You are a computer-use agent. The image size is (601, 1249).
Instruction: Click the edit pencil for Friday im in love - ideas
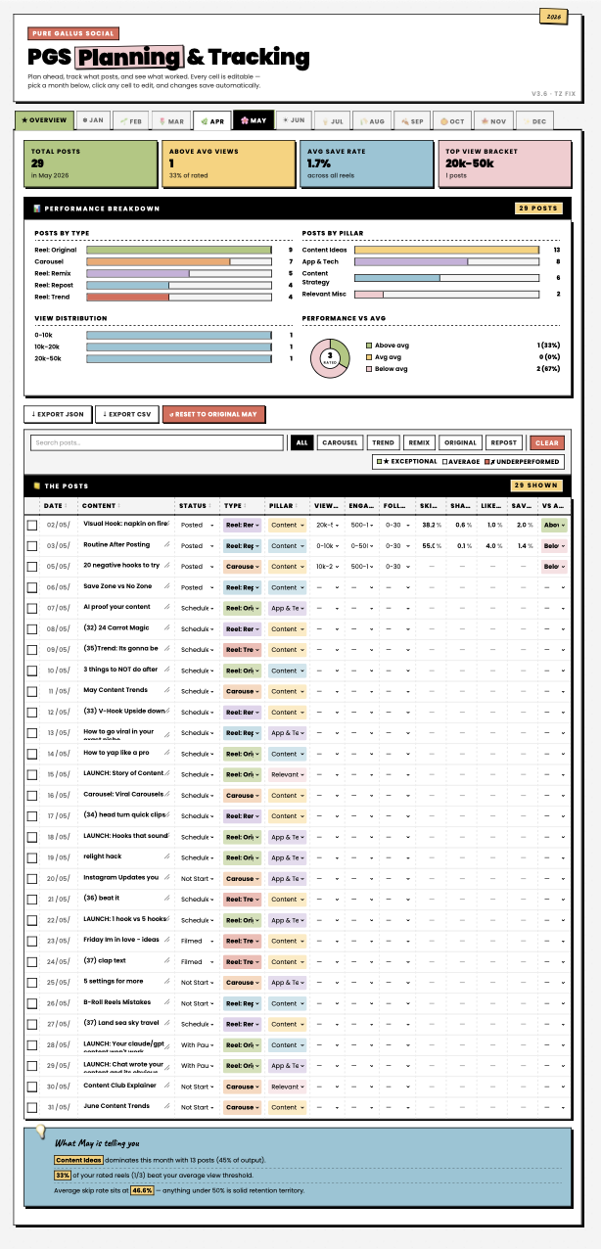click(167, 940)
